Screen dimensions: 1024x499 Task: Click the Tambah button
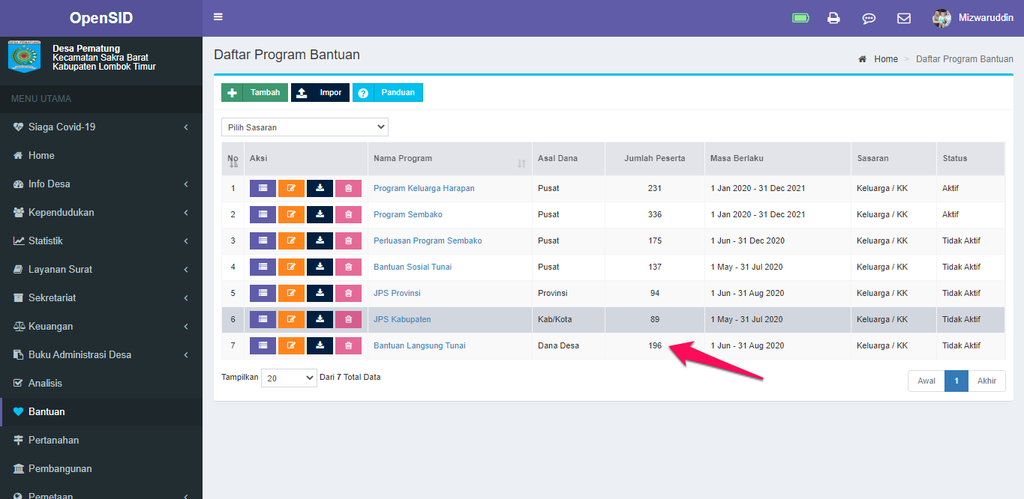(x=254, y=93)
